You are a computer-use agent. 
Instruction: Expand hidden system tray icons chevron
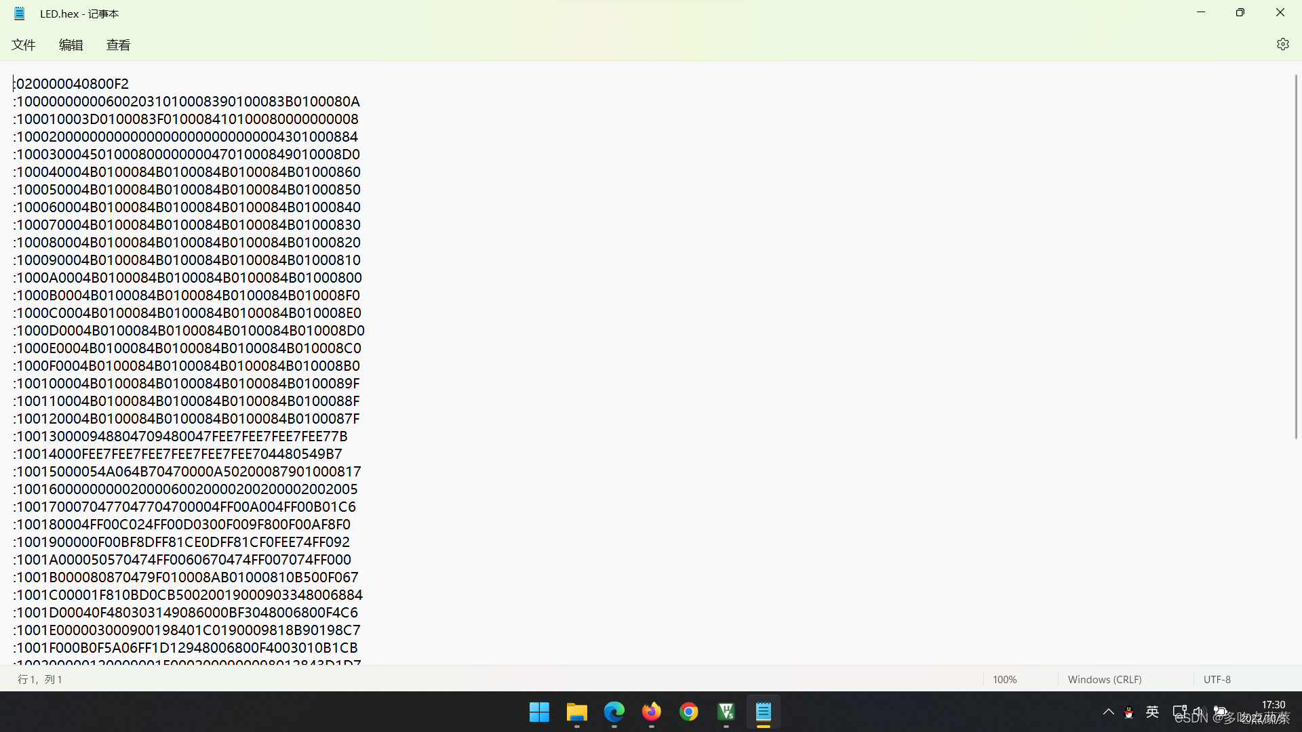[1108, 712]
